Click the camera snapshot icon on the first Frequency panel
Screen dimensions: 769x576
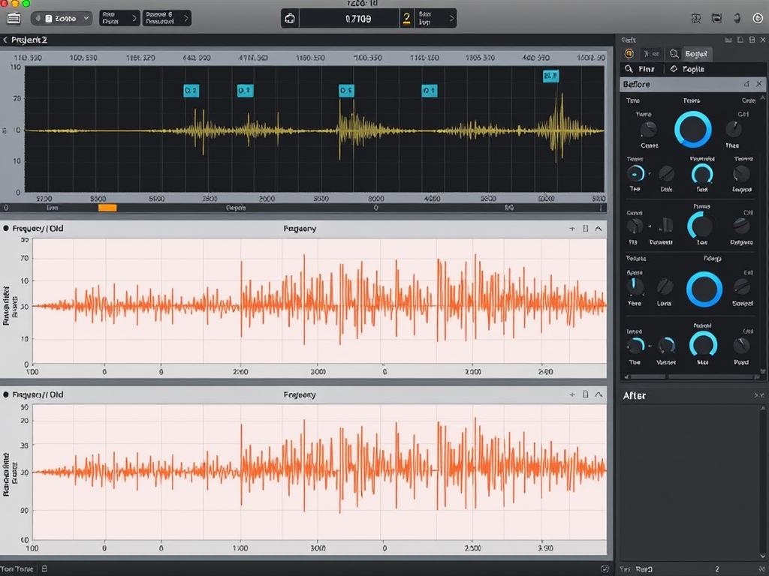(585, 229)
